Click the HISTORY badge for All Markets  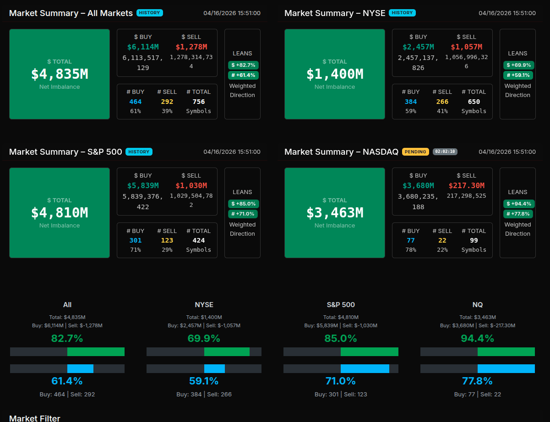coord(150,13)
